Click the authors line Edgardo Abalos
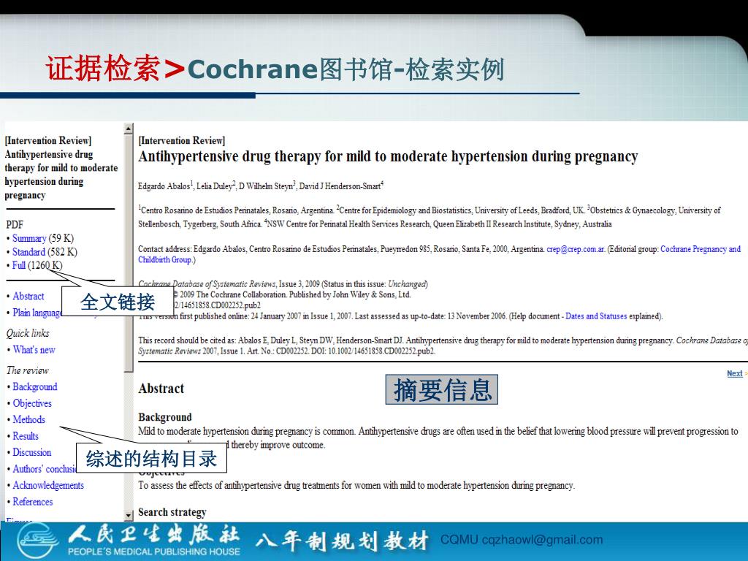This screenshot has height=561, width=748. 261,186
